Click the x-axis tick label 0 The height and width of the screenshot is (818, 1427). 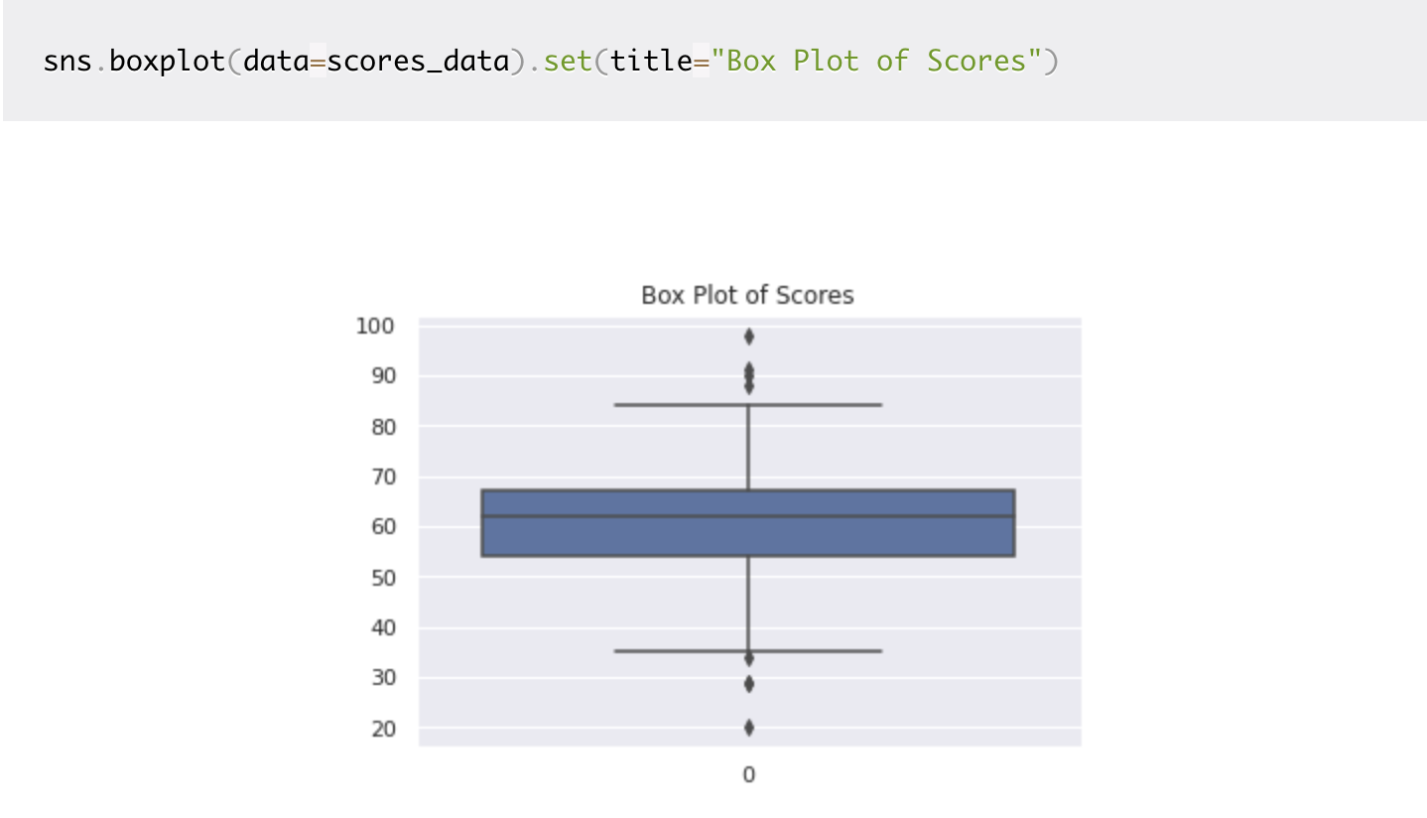coord(748,775)
